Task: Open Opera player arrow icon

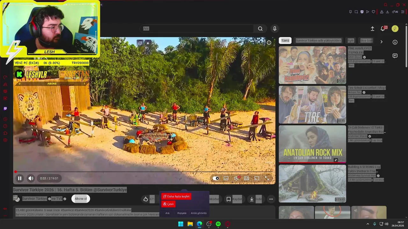Action: pos(368,12)
